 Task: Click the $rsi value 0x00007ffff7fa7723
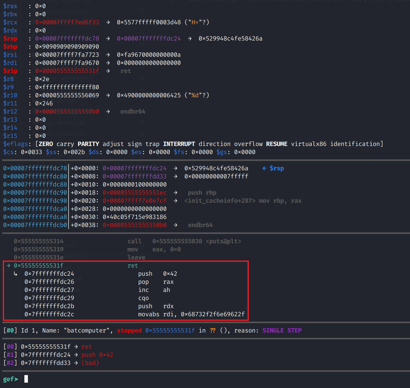pos(67,55)
